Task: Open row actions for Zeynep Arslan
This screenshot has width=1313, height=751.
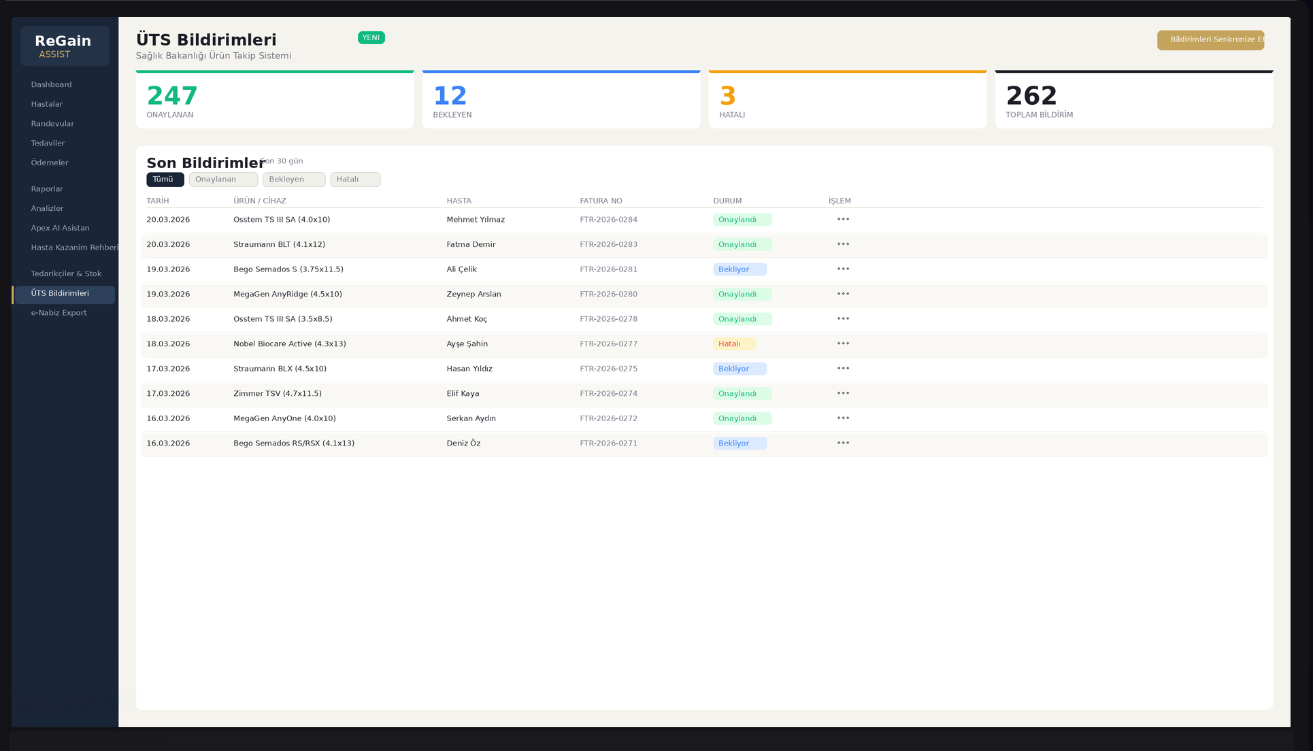Action: [x=843, y=294]
